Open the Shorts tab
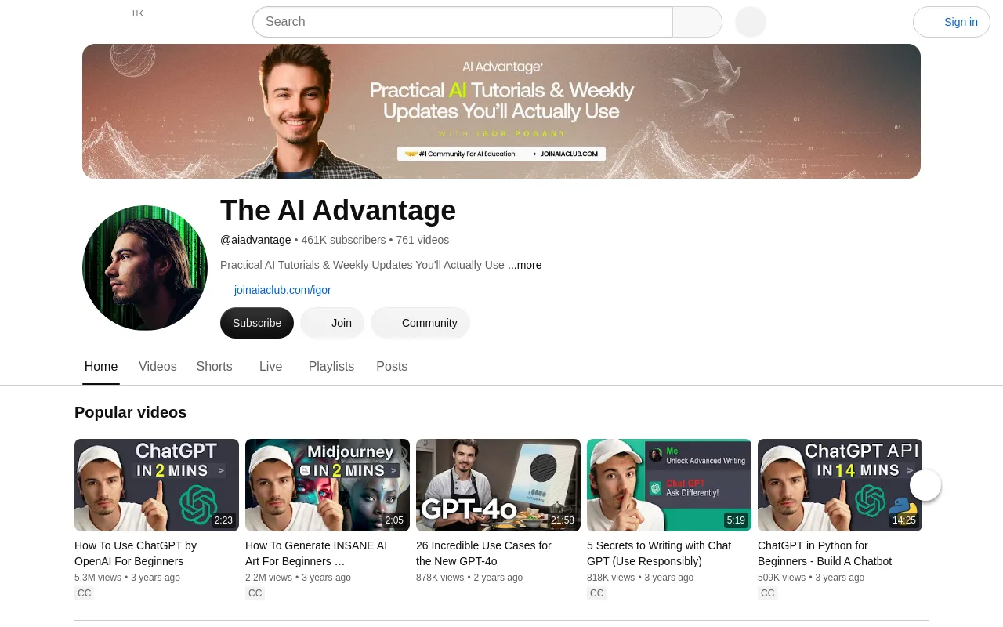 click(x=214, y=367)
